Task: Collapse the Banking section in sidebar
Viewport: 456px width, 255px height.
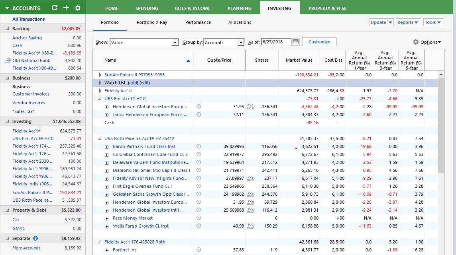Action: [7, 29]
